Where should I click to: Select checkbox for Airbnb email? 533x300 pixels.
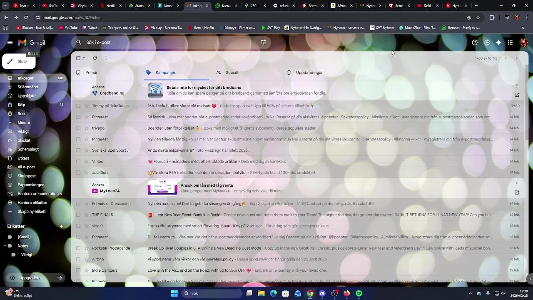(x=78, y=259)
